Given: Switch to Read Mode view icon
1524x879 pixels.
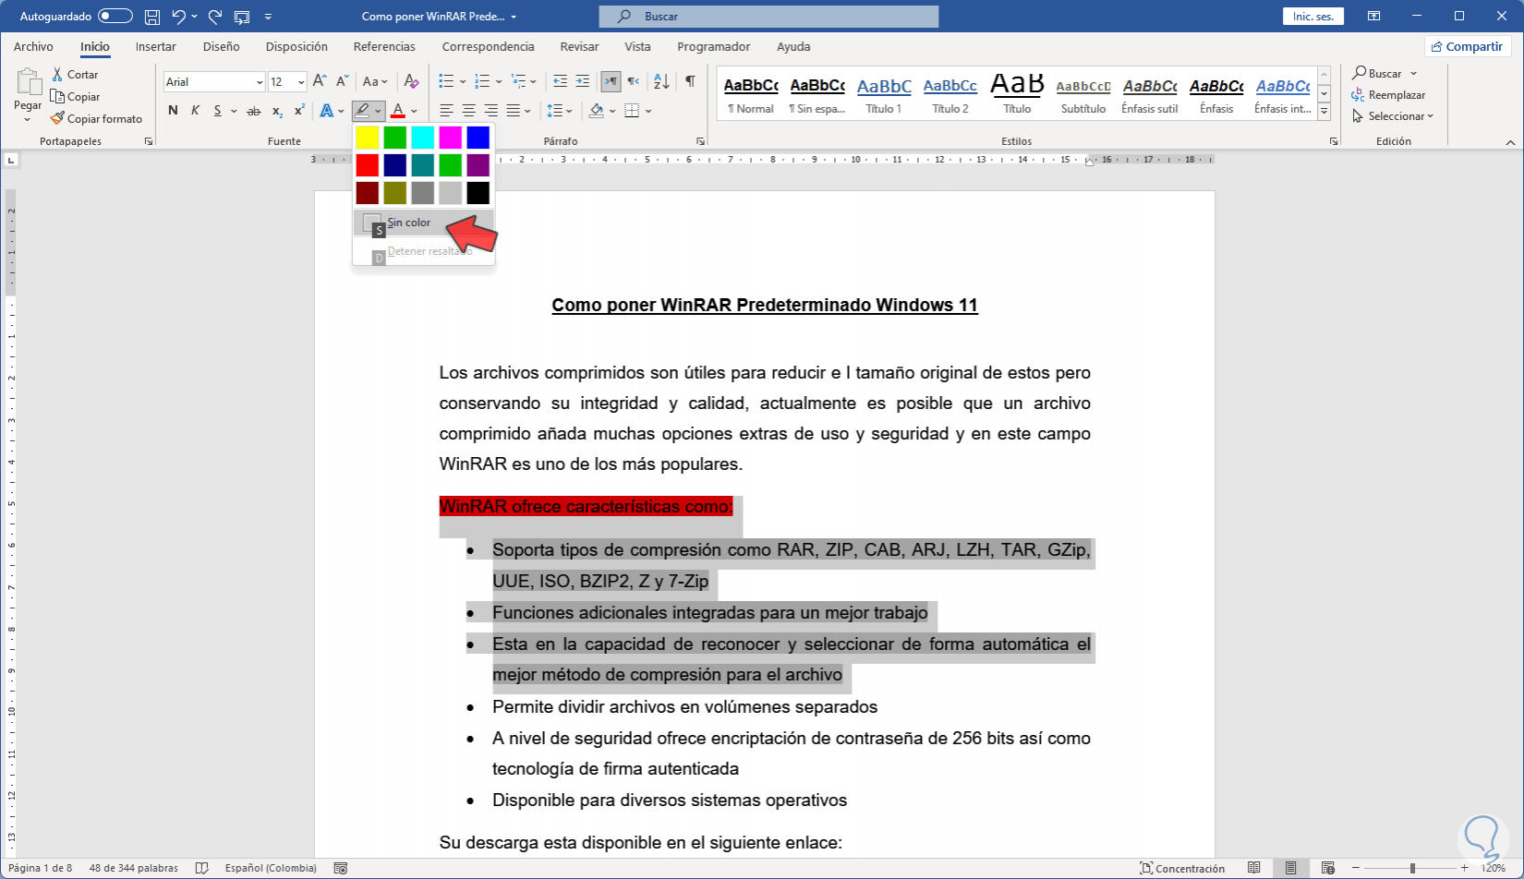Looking at the screenshot, I should [1254, 868].
